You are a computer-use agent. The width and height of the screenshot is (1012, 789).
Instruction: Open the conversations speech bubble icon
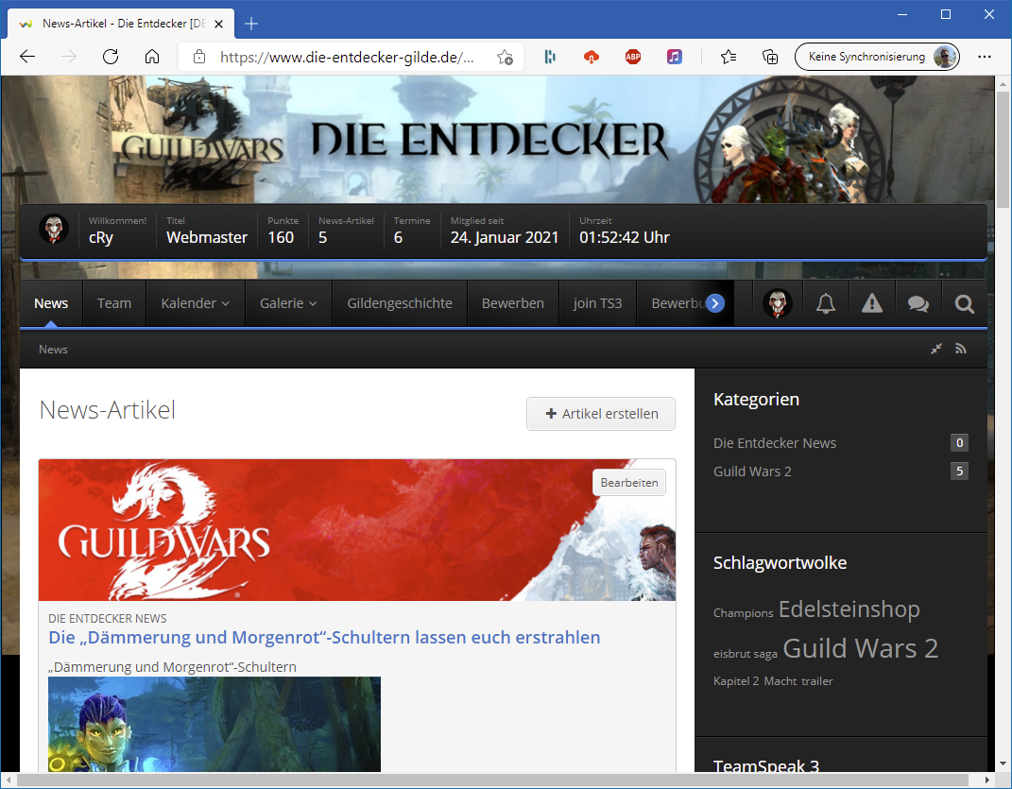point(918,303)
